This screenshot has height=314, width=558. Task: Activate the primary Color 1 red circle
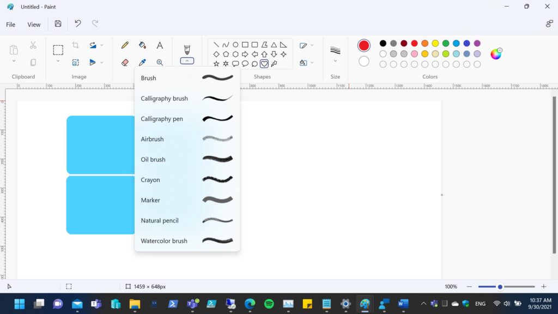364,46
